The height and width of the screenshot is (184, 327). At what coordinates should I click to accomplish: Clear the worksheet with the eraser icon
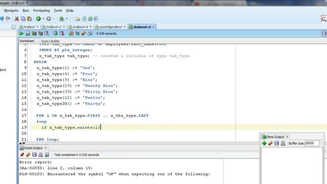(x=83, y=33)
